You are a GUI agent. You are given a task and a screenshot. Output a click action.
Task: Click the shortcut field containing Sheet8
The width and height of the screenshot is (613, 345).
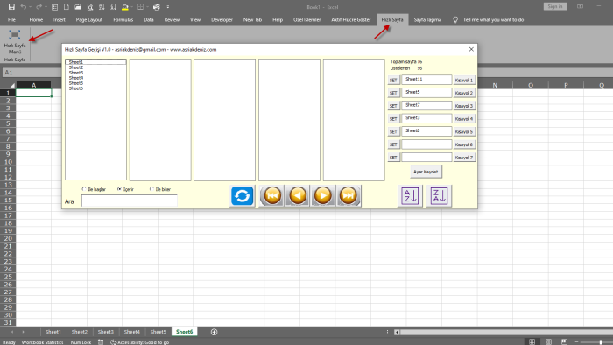click(426, 131)
